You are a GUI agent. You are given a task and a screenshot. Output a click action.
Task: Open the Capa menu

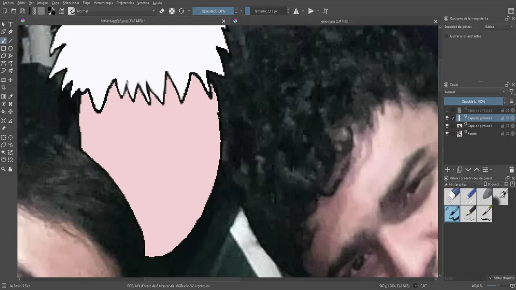(55, 3)
